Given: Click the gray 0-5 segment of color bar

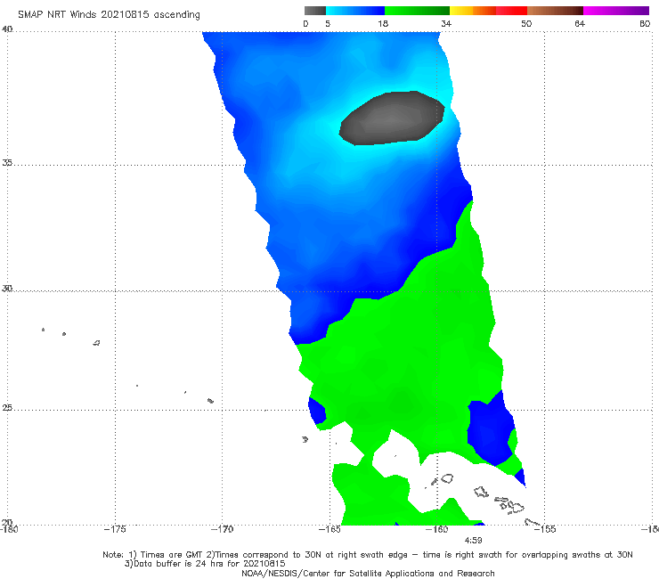Looking at the screenshot, I should [315, 11].
